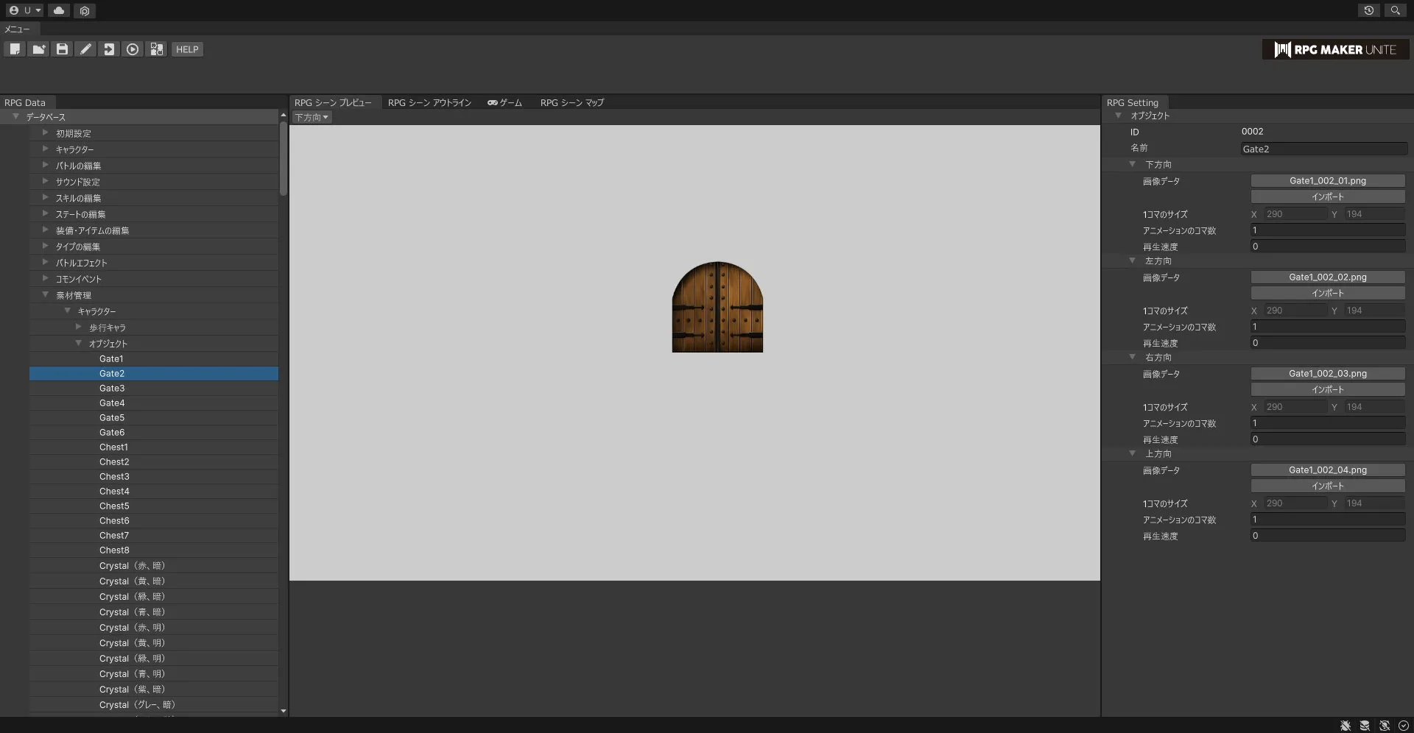Click the open folder toolbar icon
Image resolution: width=1414 pixels, height=733 pixels.
pos(38,49)
